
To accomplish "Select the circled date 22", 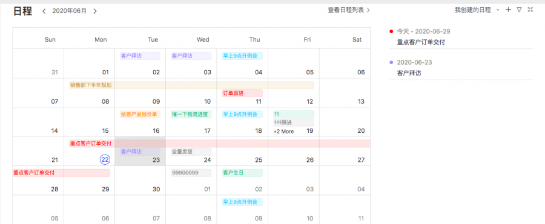I will 105,160.
